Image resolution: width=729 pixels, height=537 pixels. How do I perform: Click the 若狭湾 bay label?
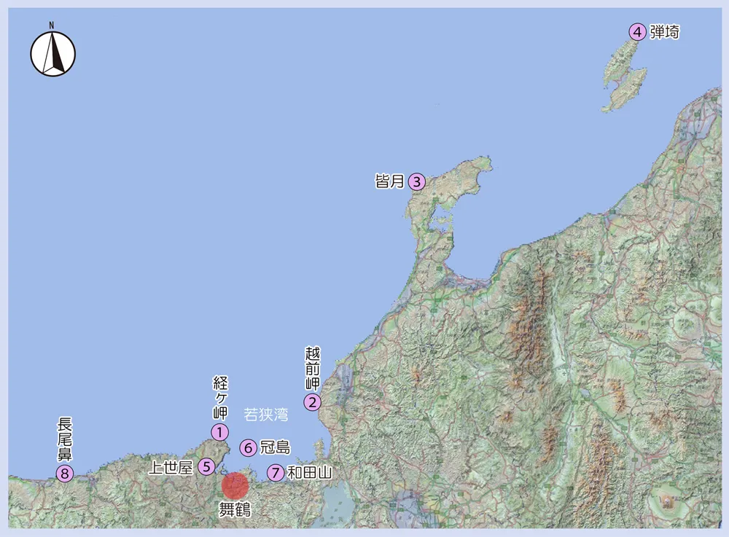point(266,414)
